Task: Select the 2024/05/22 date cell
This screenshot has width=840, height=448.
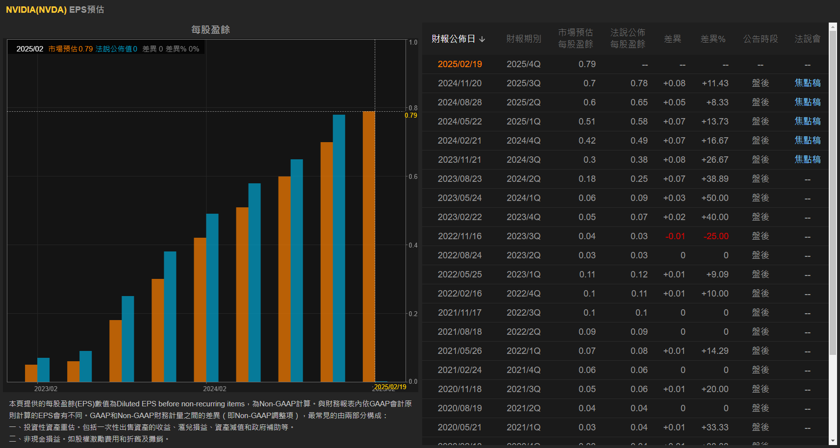Action: click(459, 122)
